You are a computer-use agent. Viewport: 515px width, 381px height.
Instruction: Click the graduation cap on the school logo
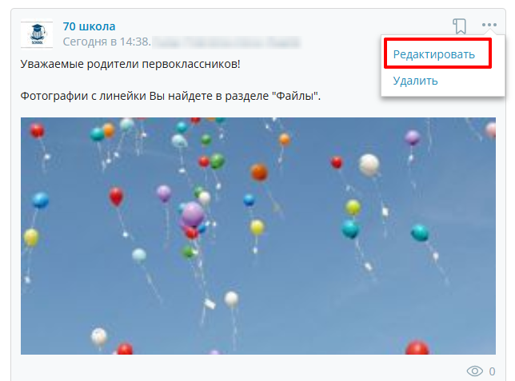[x=37, y=28]
